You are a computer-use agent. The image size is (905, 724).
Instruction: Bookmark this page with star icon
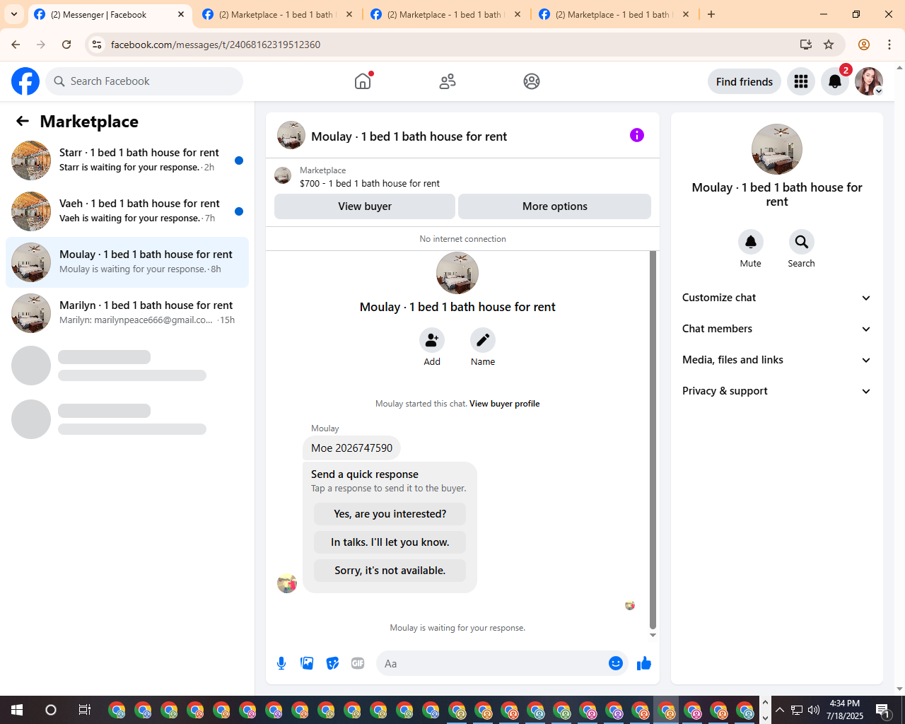tap(829, 45)
